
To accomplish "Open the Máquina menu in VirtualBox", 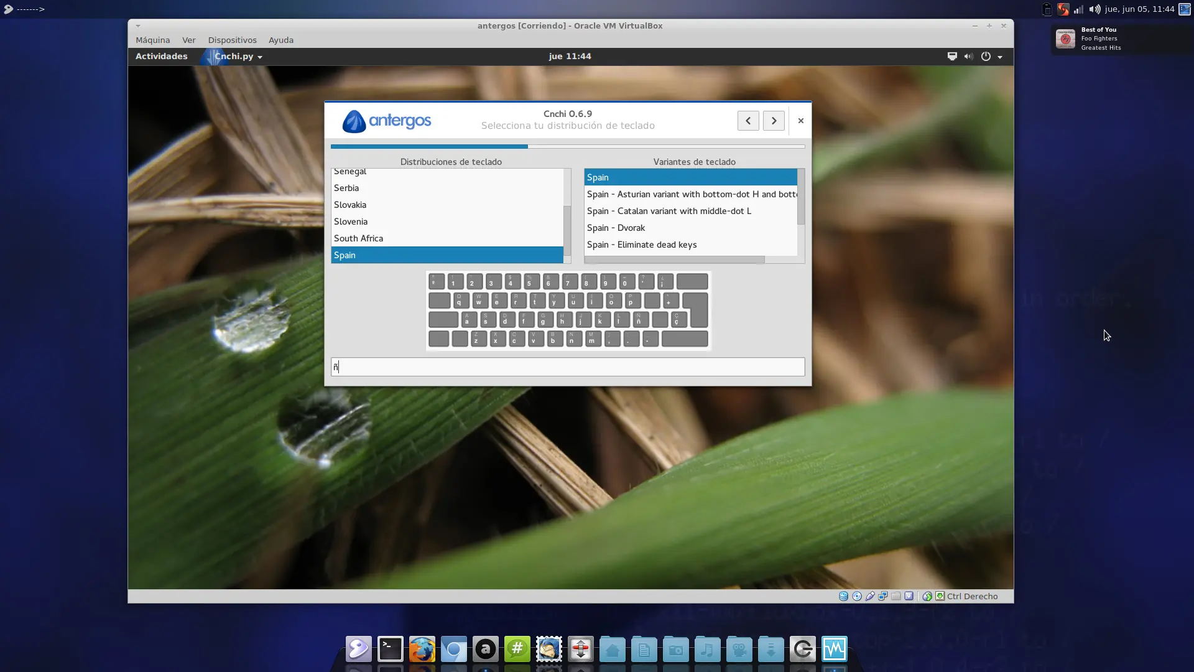I will point(152,40).
